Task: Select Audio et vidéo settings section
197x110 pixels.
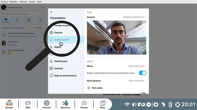Action: coord(66,39)
